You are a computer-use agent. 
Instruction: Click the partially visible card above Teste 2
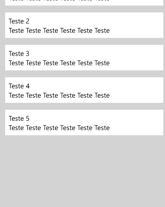click(84, 3)
